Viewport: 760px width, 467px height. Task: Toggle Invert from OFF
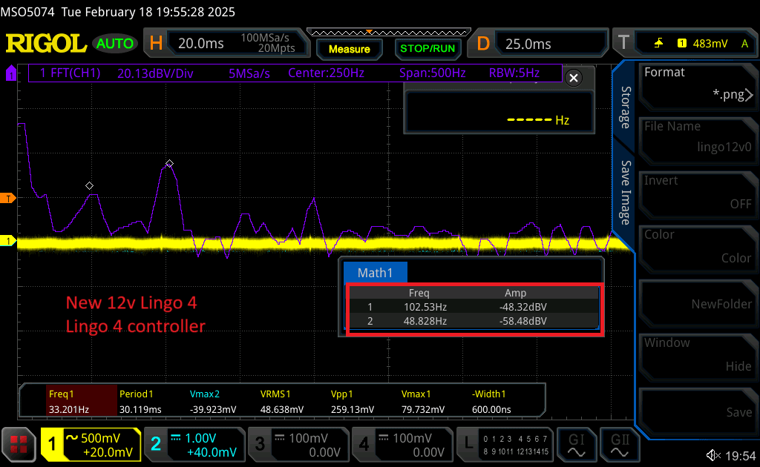click(698, 194)
